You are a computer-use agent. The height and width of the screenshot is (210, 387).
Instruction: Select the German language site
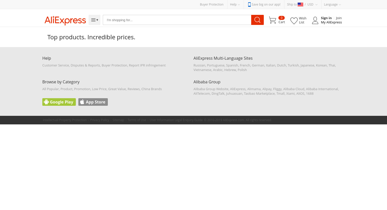(x=258, y=65)
